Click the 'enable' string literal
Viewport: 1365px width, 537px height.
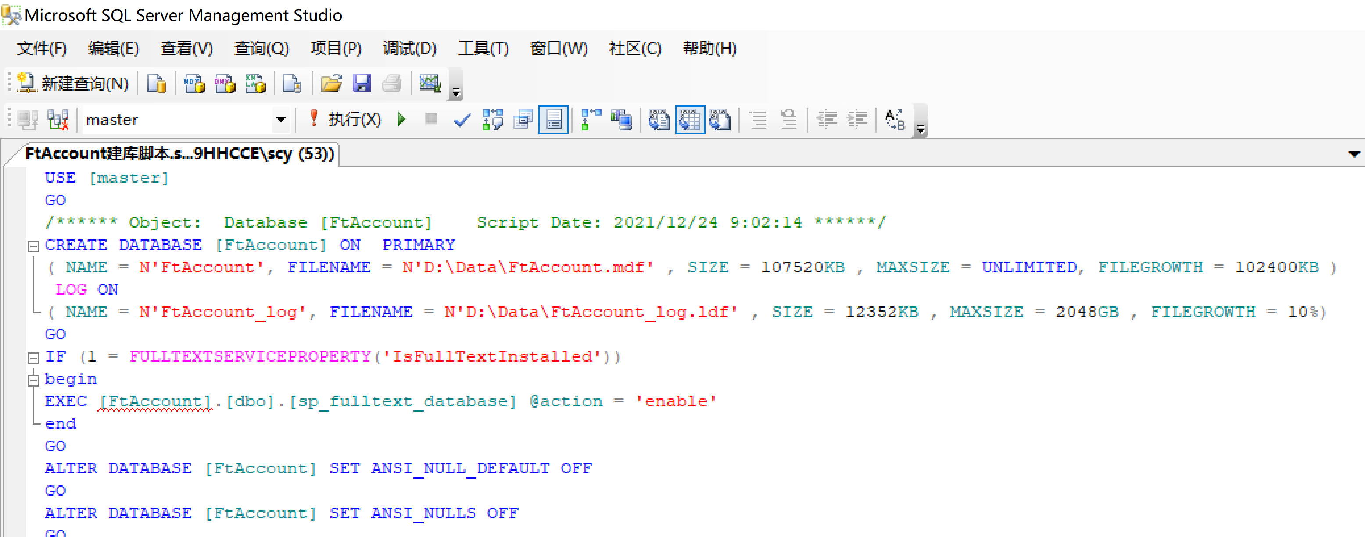coord(676,402)
